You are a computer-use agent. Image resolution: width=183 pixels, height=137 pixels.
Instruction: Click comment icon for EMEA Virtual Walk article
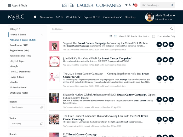tap(165, 60)
